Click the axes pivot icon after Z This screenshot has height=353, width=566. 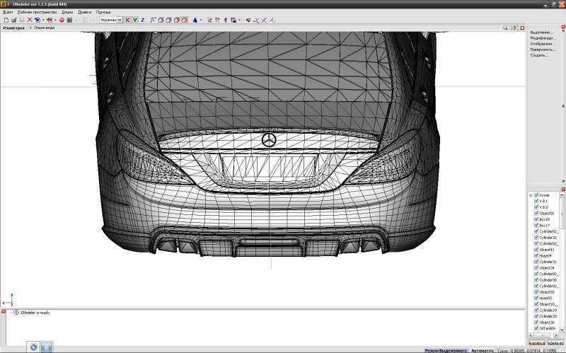point(153,21)
